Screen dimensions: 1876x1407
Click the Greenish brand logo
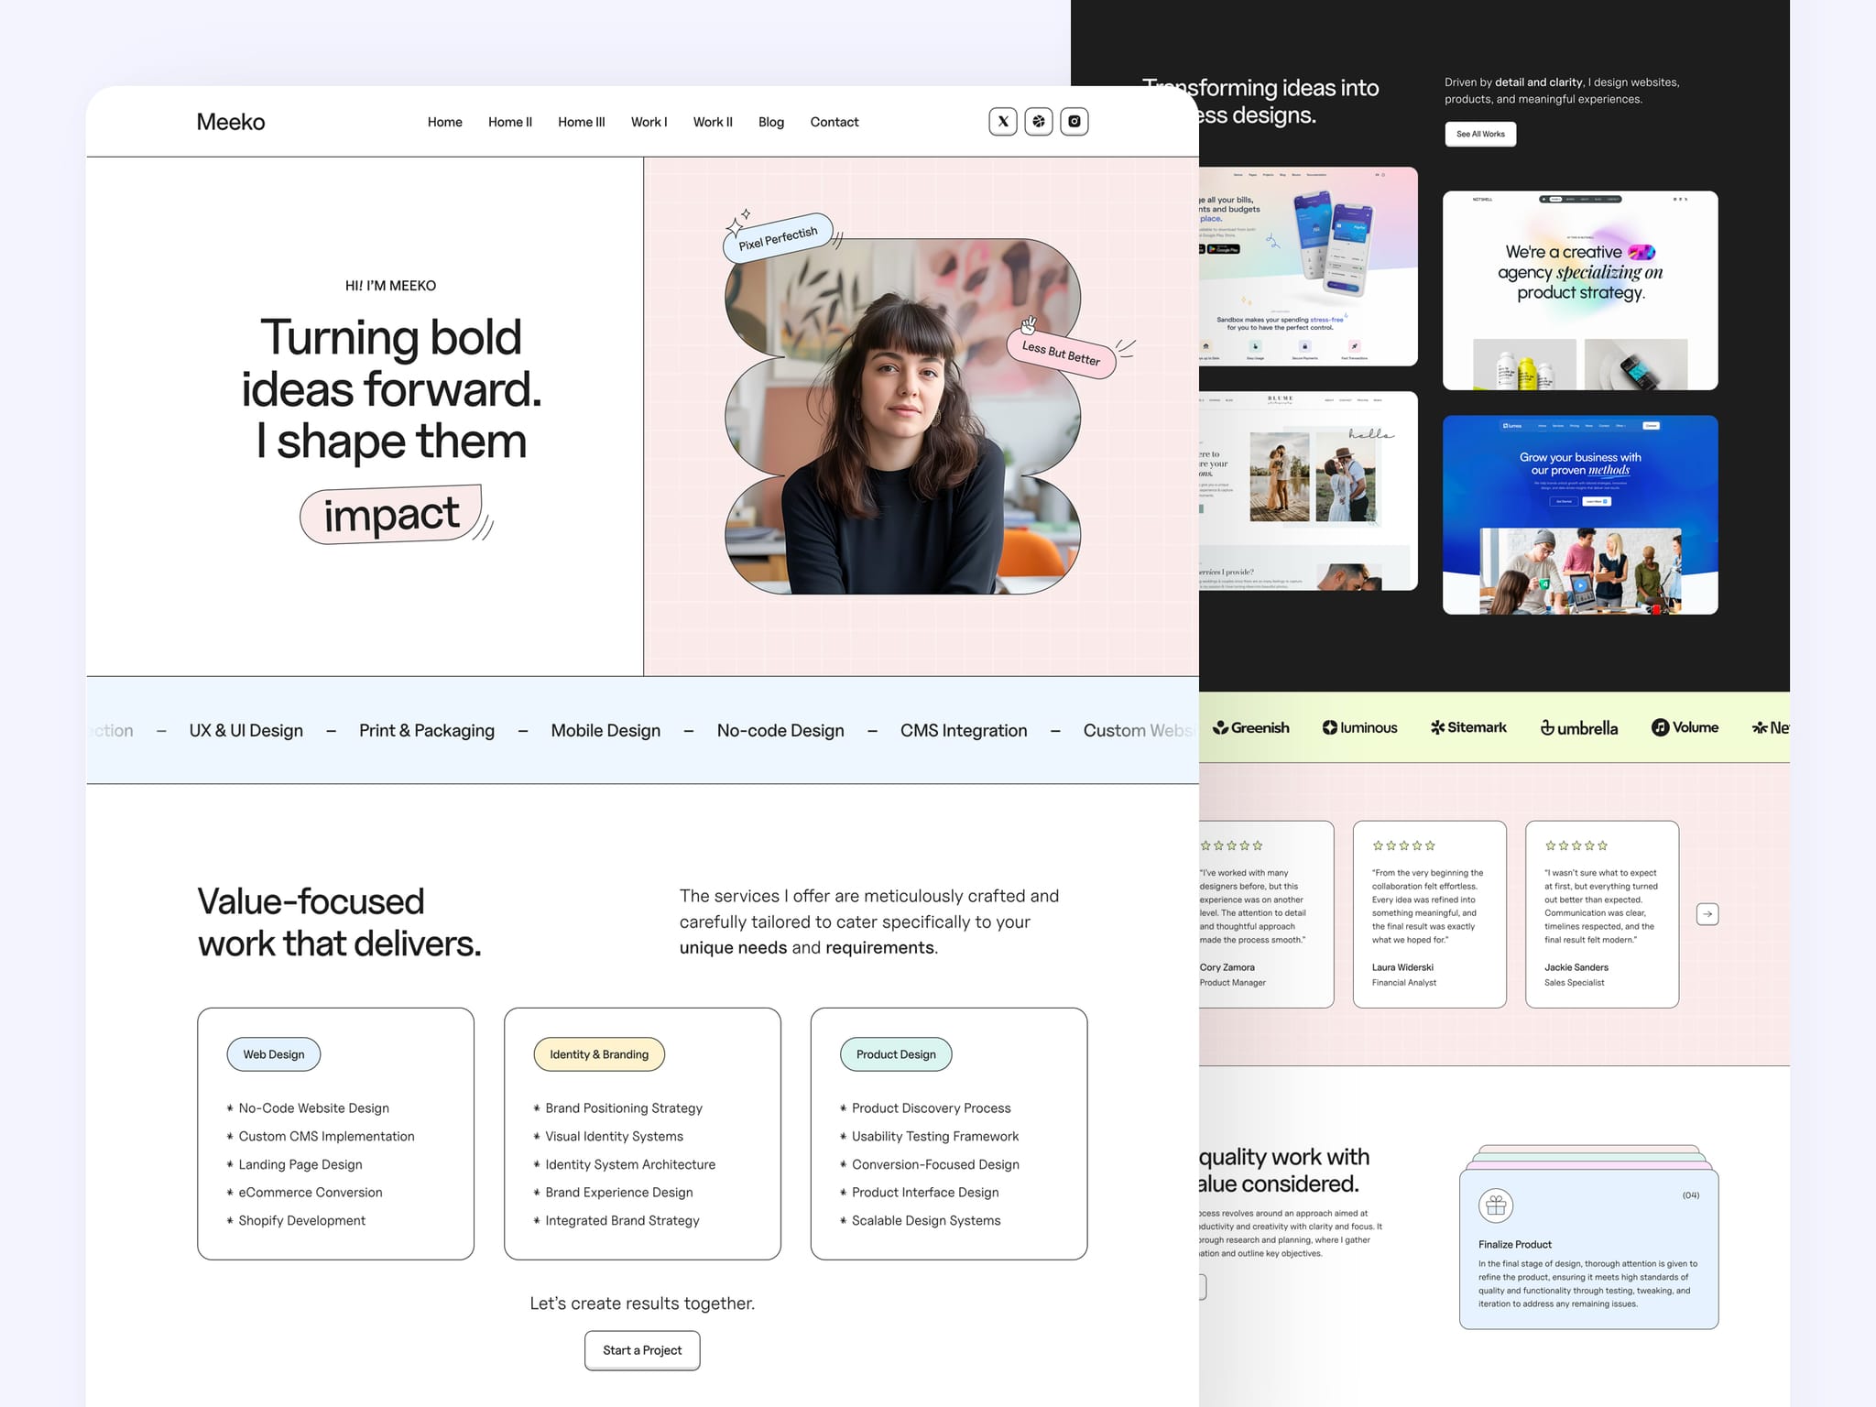click(1251, 727)
